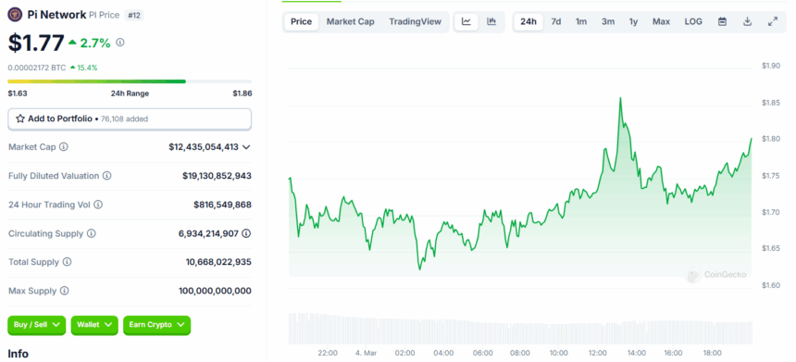796x362 pixels.
Task: Click the star icon in Add to Portfolio
Action: click(x=20, y=119)
